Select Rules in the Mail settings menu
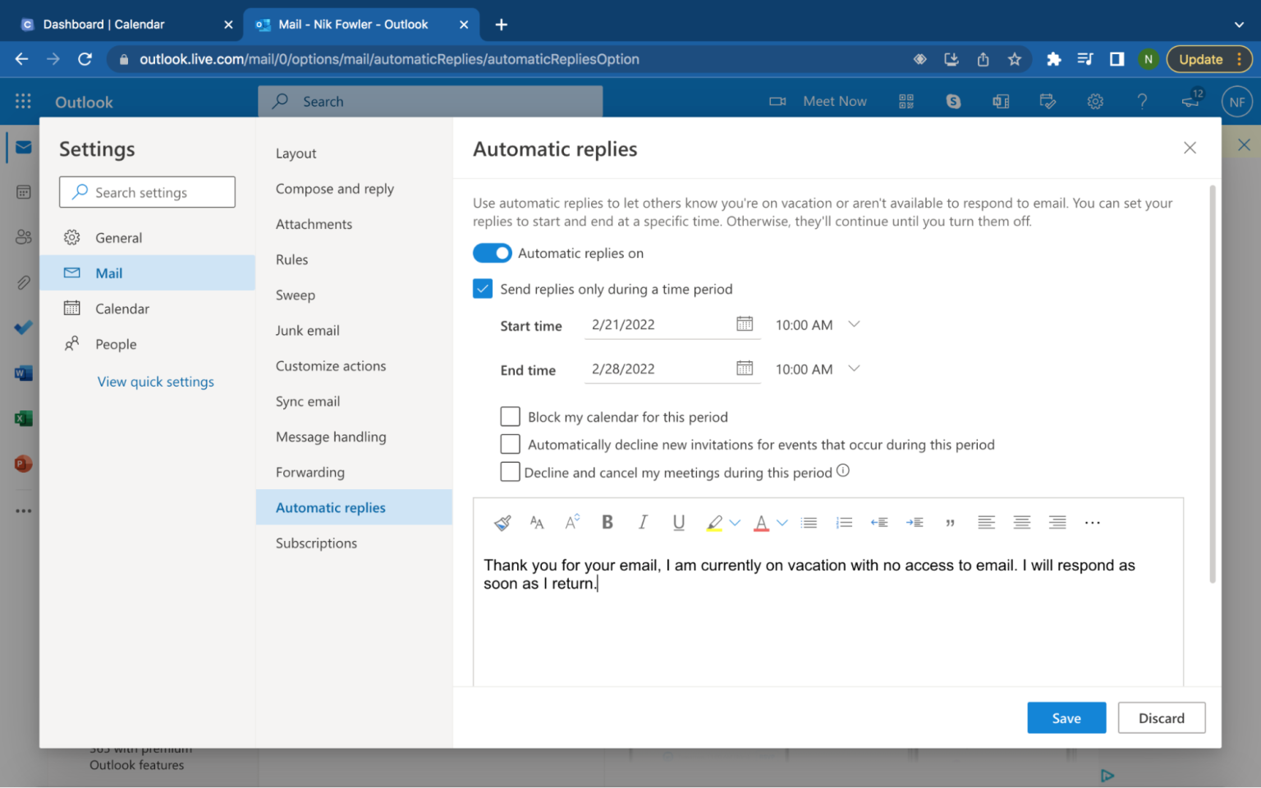Screen dimensions: 1261x788 291,259
